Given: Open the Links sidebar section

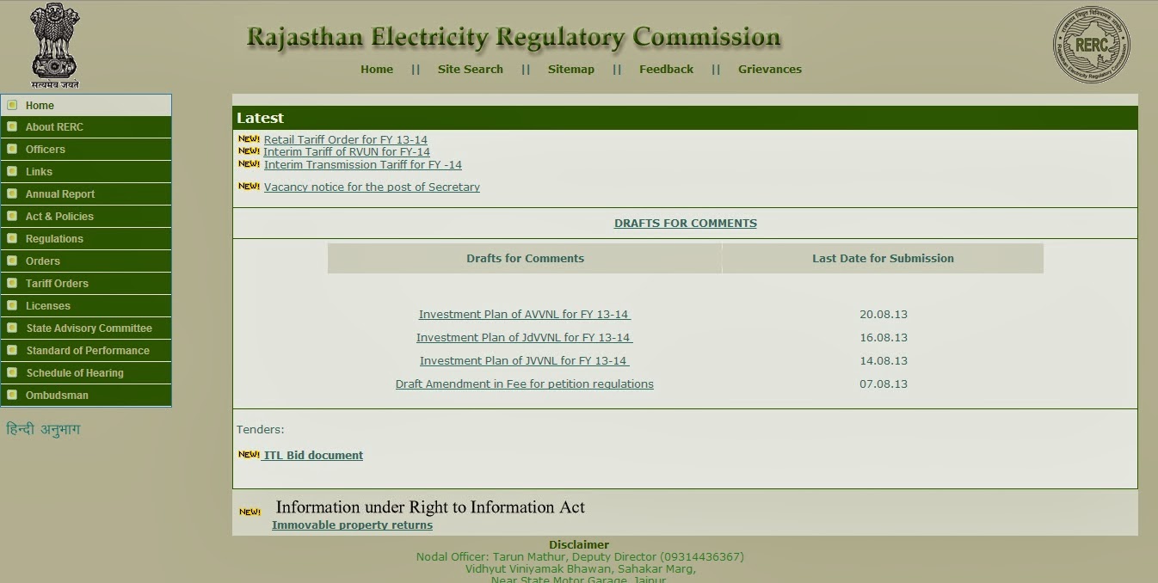Looking at the screenshot, I should 86,171.
